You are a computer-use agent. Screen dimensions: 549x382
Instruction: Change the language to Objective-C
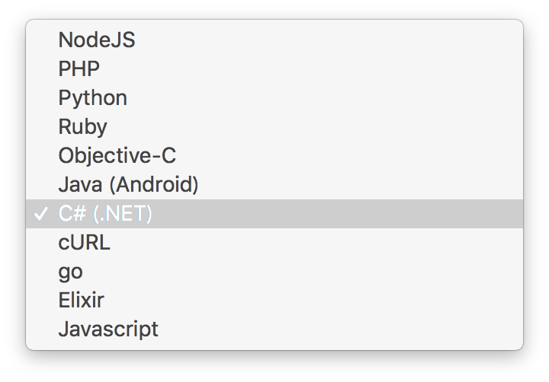pos(274,156)
